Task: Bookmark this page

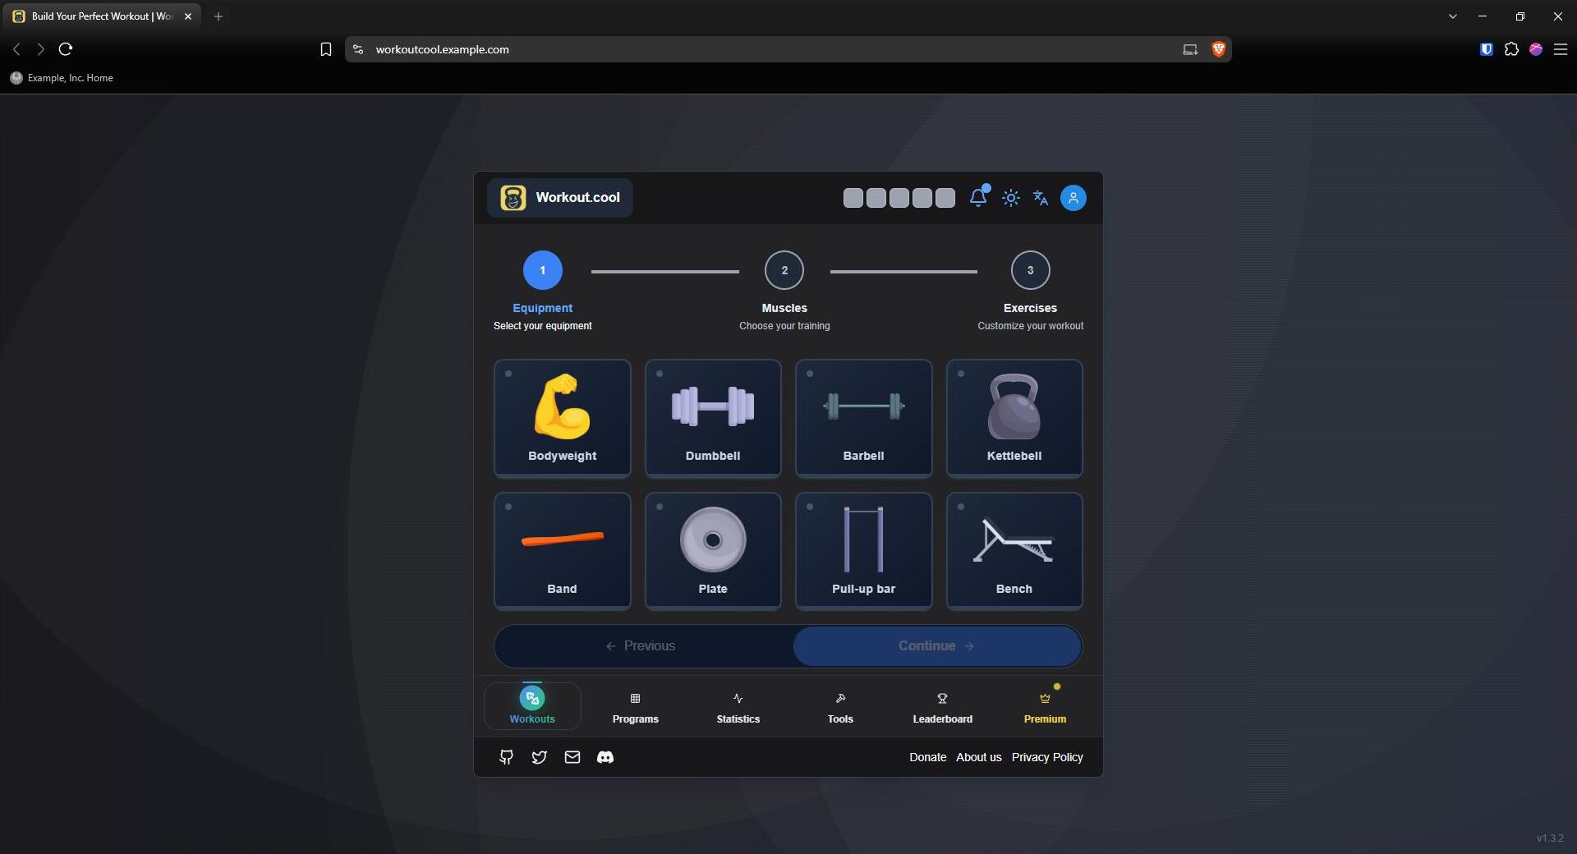Action: (x=326, y=49)
